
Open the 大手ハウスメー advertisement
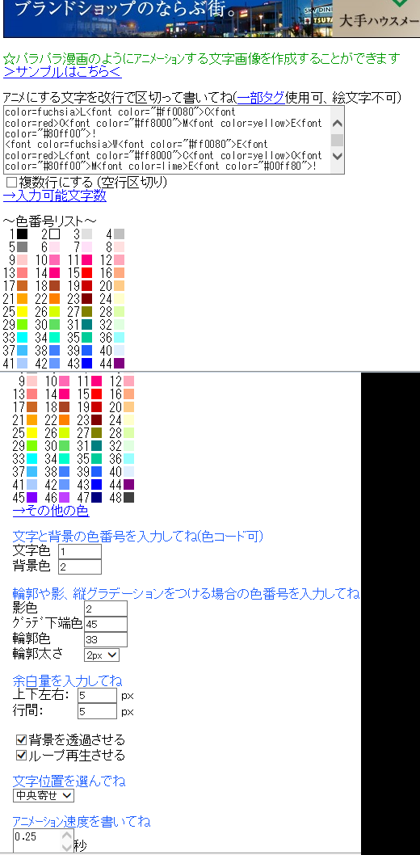tap(376, 18)
